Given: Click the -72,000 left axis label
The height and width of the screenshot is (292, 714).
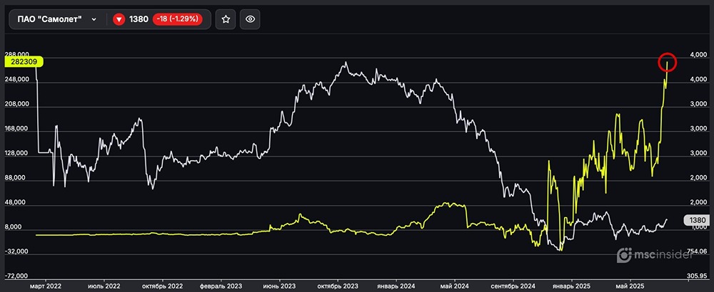Looking at the screenshot, I should coord(17,276).
